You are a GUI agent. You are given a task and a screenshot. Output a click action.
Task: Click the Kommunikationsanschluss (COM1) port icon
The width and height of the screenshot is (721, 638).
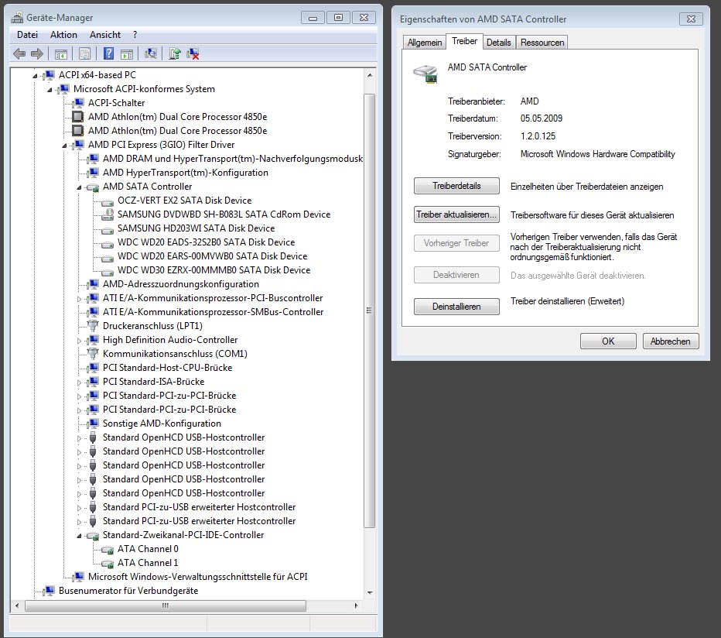93,354
